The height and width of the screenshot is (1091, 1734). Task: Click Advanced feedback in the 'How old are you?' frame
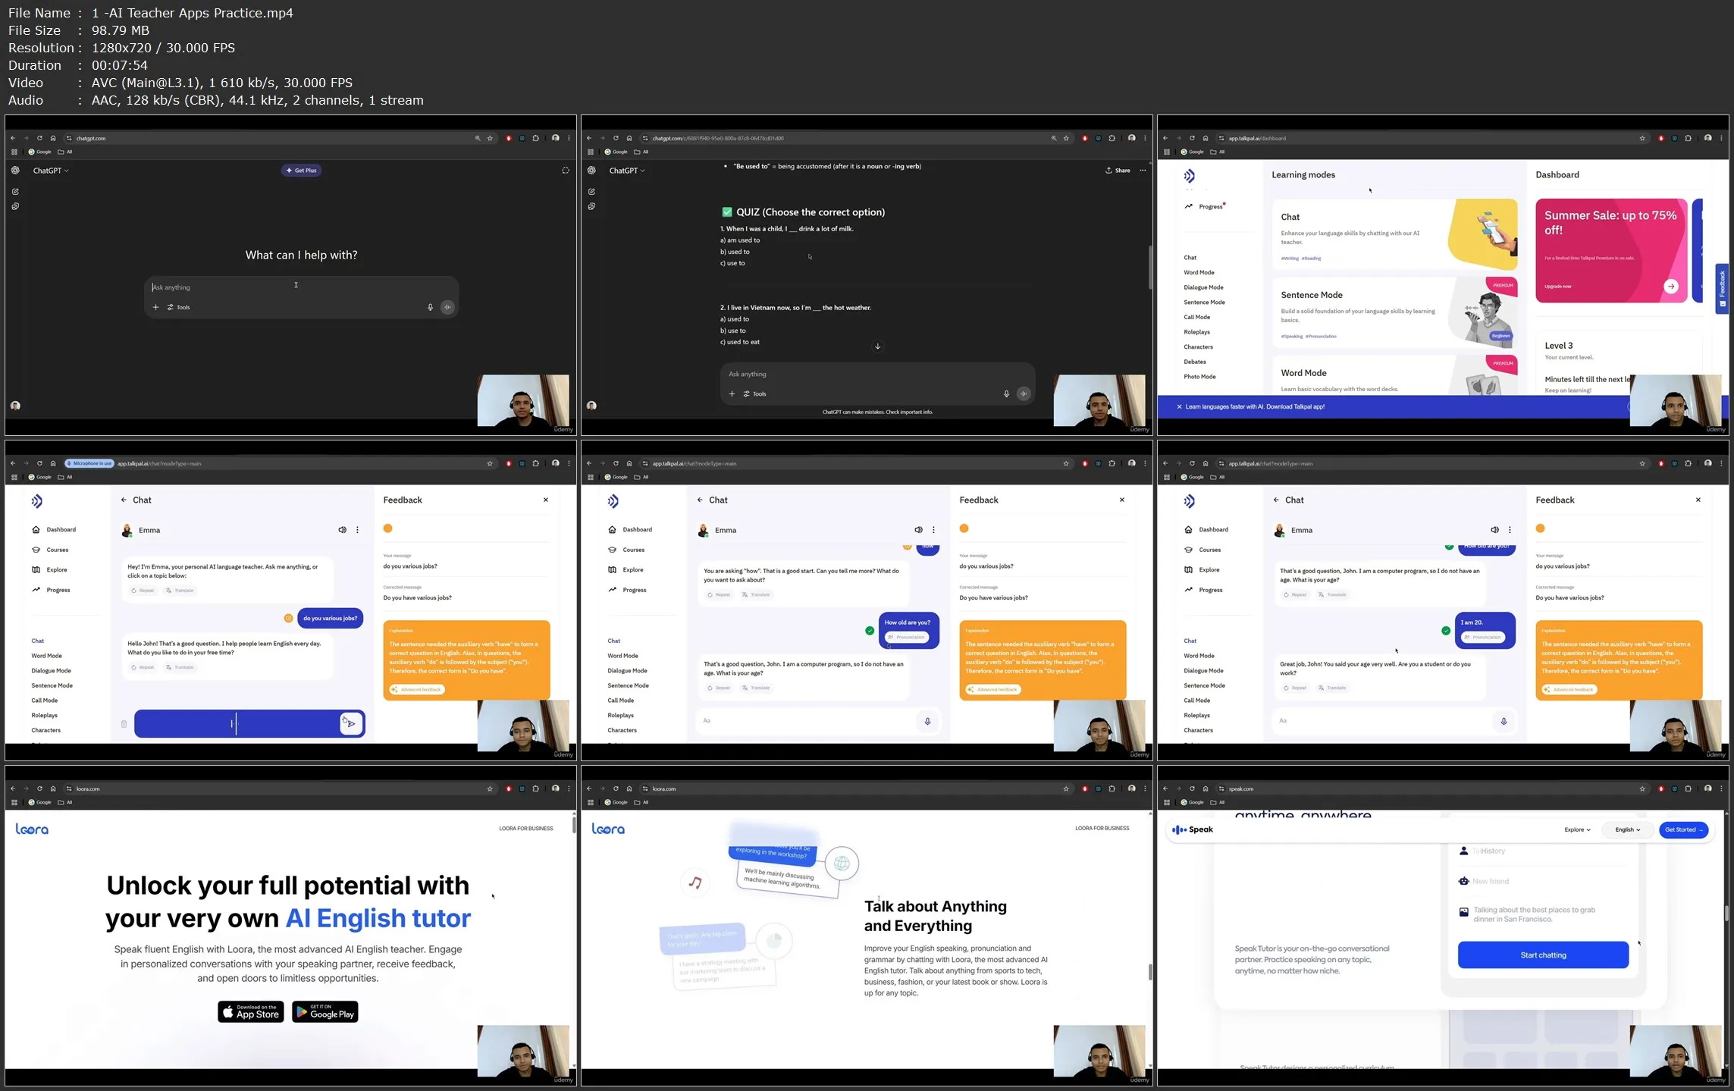coord(993,689)
